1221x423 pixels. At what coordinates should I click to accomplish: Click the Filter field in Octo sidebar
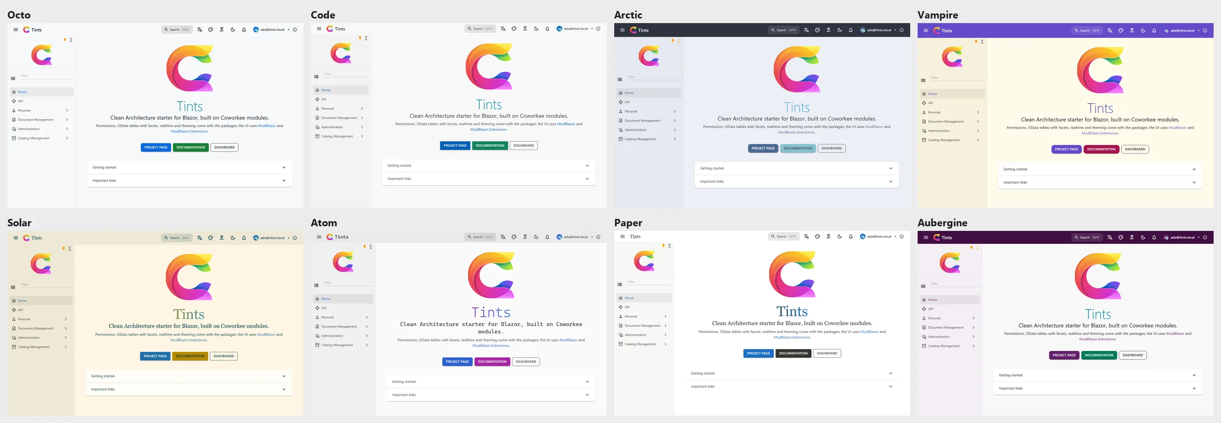click(46, 76)
